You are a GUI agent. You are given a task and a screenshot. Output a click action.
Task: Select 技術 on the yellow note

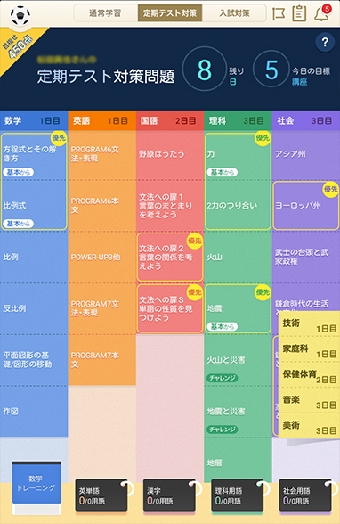pyautogui.click(x=310, y=323)
